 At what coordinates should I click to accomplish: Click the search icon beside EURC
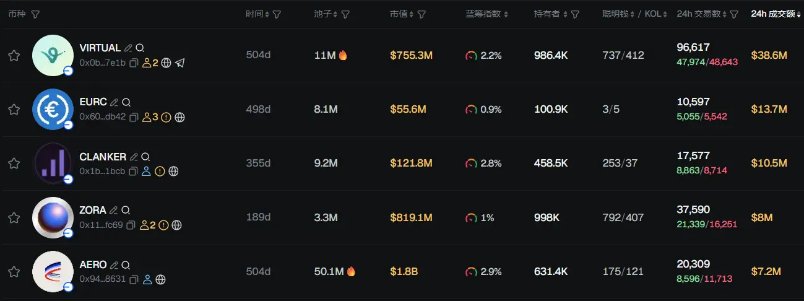tap(126, 102)
